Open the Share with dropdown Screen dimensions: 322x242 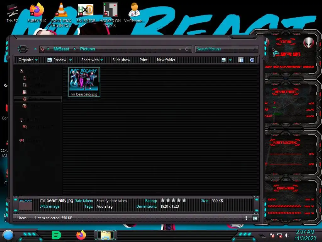click(x=92, y=60)
